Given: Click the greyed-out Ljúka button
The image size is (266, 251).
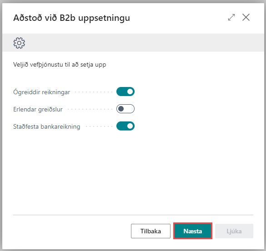Looking at the screenshot, I should 234,231.
